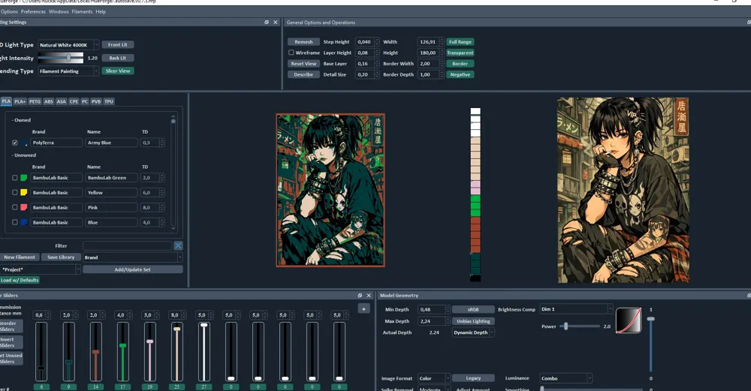Click the brightness curve preview thumbnail

(x=629, y=320)
